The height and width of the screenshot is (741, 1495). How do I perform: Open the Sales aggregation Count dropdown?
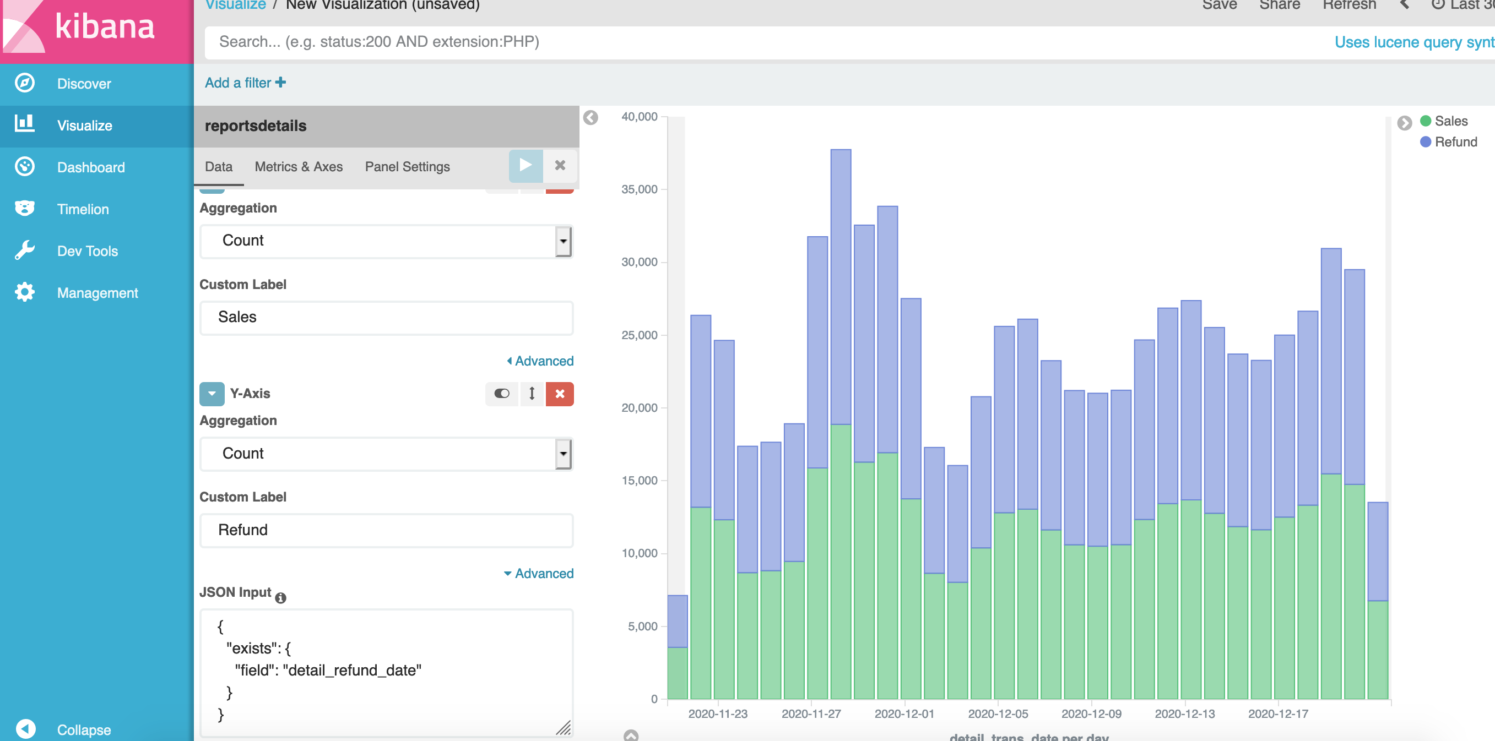tap(386, 241)
